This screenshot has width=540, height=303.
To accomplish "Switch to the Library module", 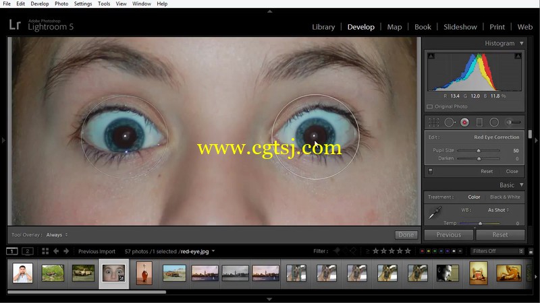I will tap(323, 27).
